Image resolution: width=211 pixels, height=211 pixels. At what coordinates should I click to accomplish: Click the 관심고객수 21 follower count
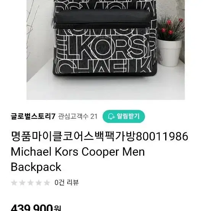coord(77,116)
